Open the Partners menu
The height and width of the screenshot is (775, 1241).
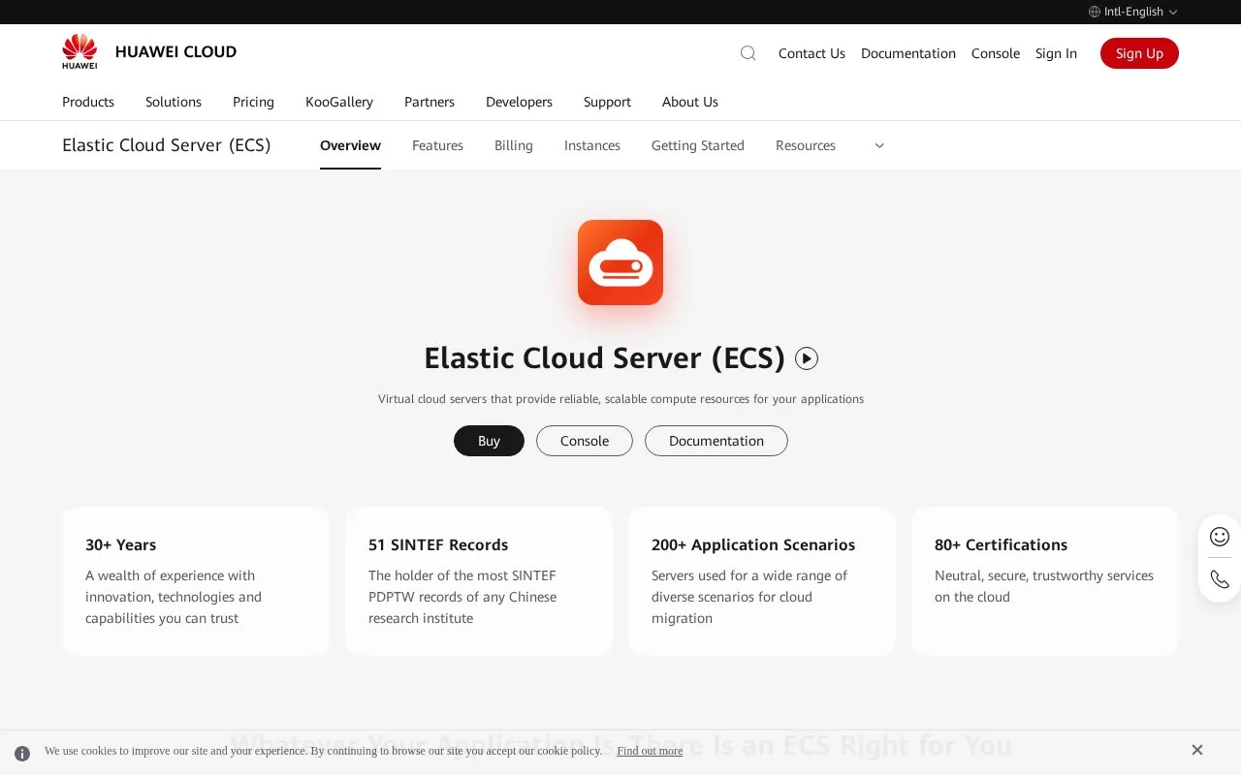430,102
